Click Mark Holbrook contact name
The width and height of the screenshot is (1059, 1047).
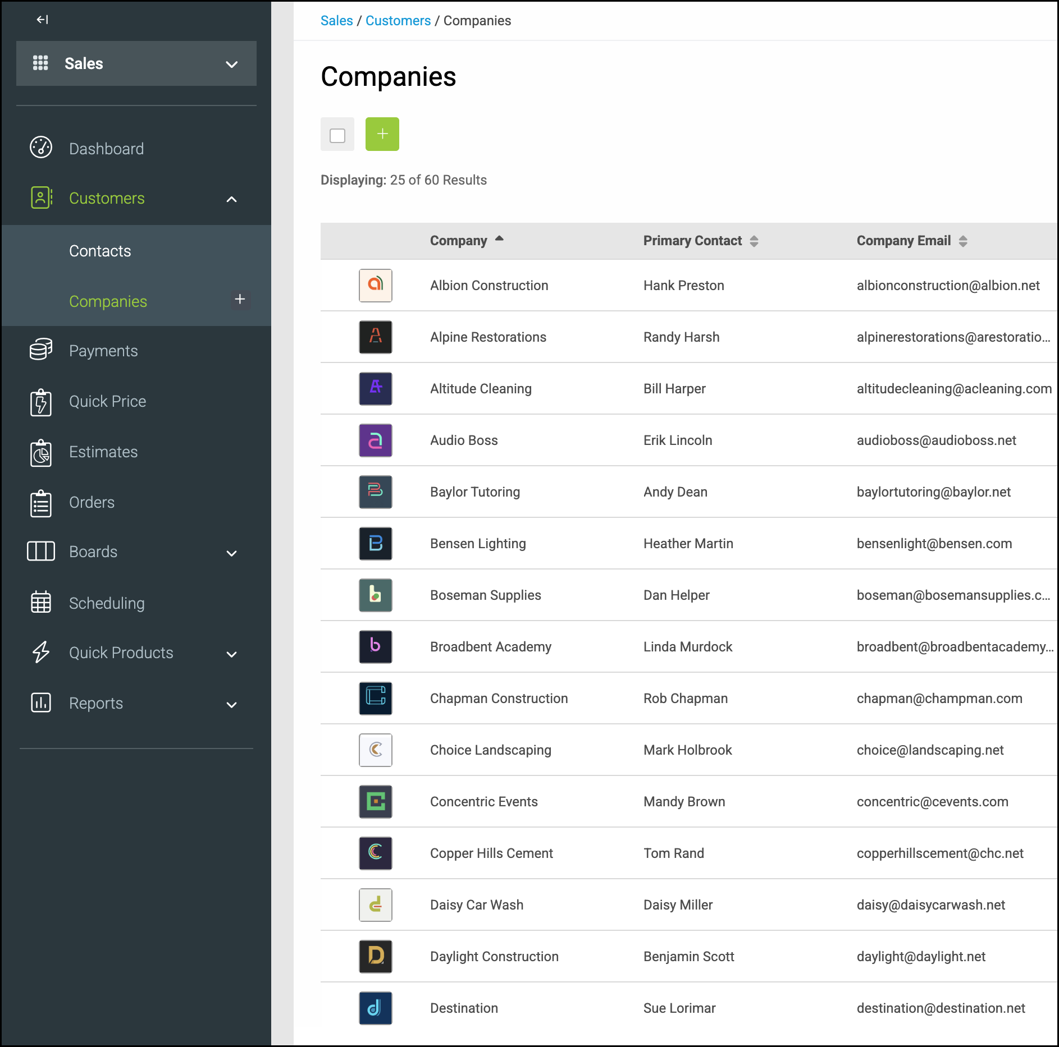pos(687,750)
